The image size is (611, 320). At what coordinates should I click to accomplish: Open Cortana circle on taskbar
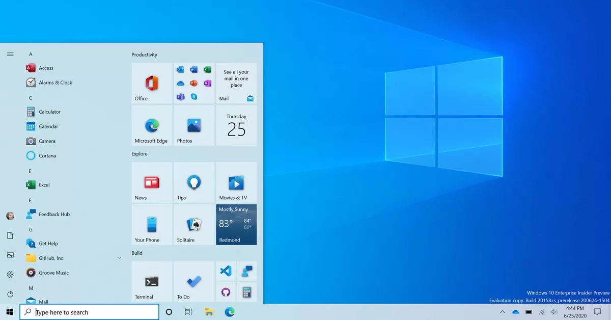tap(169, 312)
